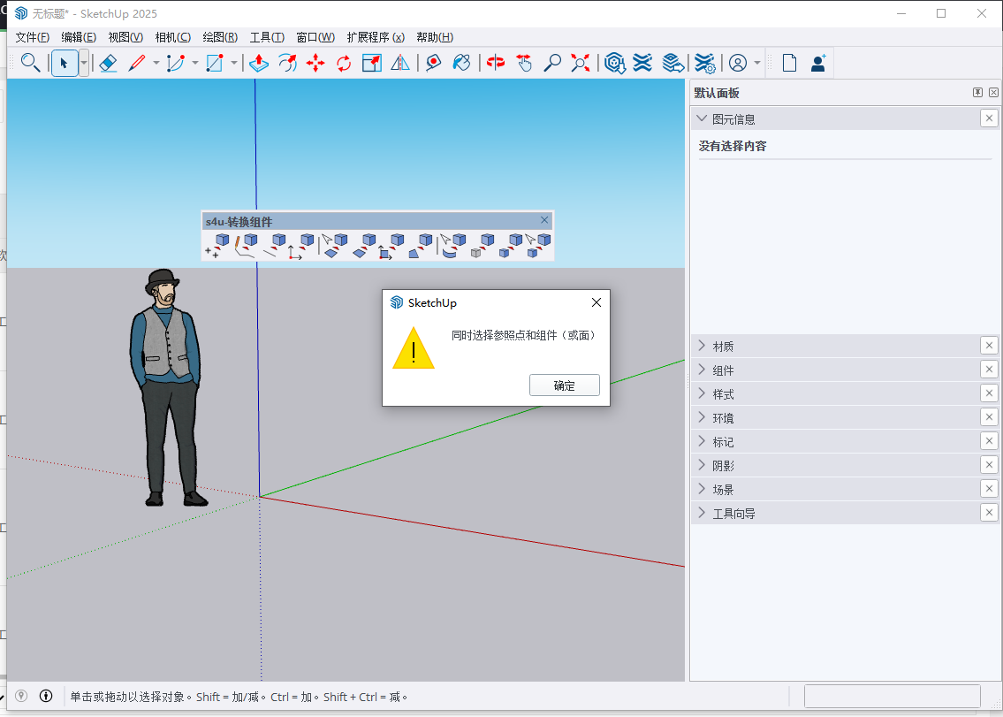Expand the 材质 panel
Image resolution: width=1003 pixels, height=717 pixels.
click(702, 346)
